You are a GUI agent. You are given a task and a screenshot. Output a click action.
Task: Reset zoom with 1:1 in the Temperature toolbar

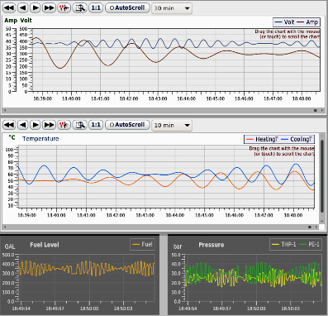click(96, 125)
